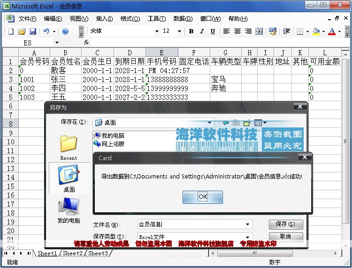Select the Recent folder in places bar
This screenshot has height=268, width=352.
coord(69,148)
